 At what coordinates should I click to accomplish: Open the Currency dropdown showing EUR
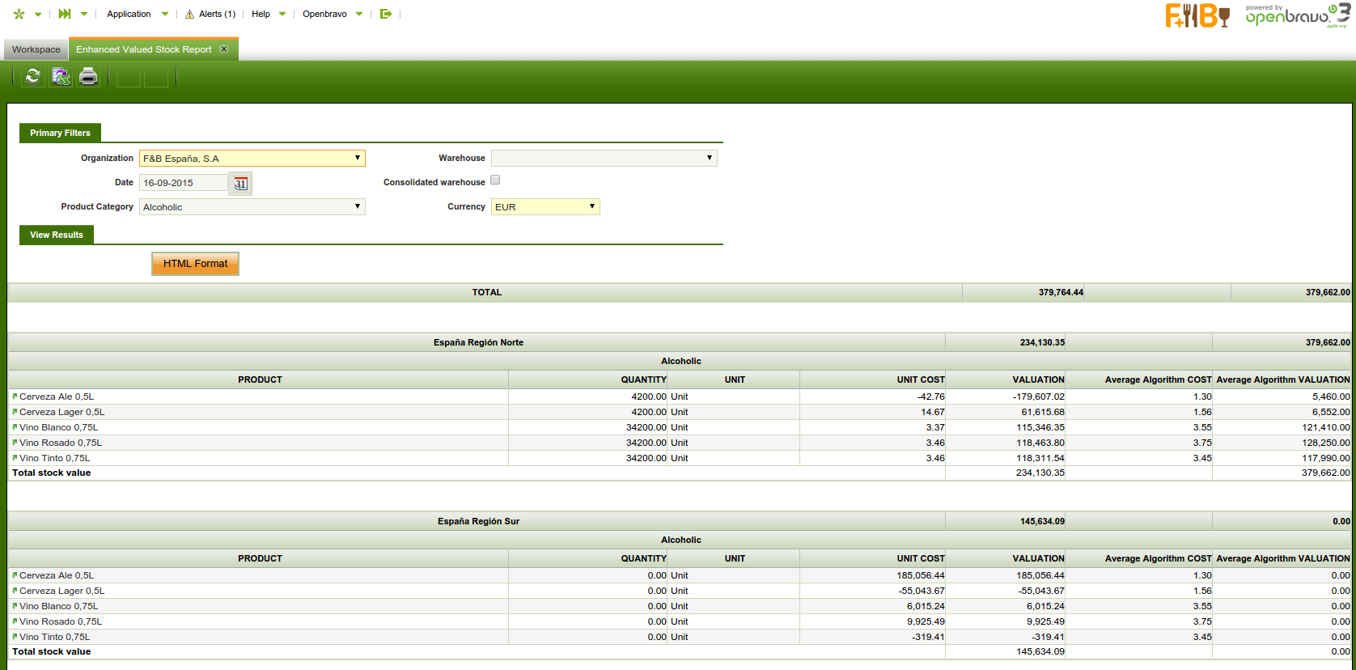pos(545,207)
